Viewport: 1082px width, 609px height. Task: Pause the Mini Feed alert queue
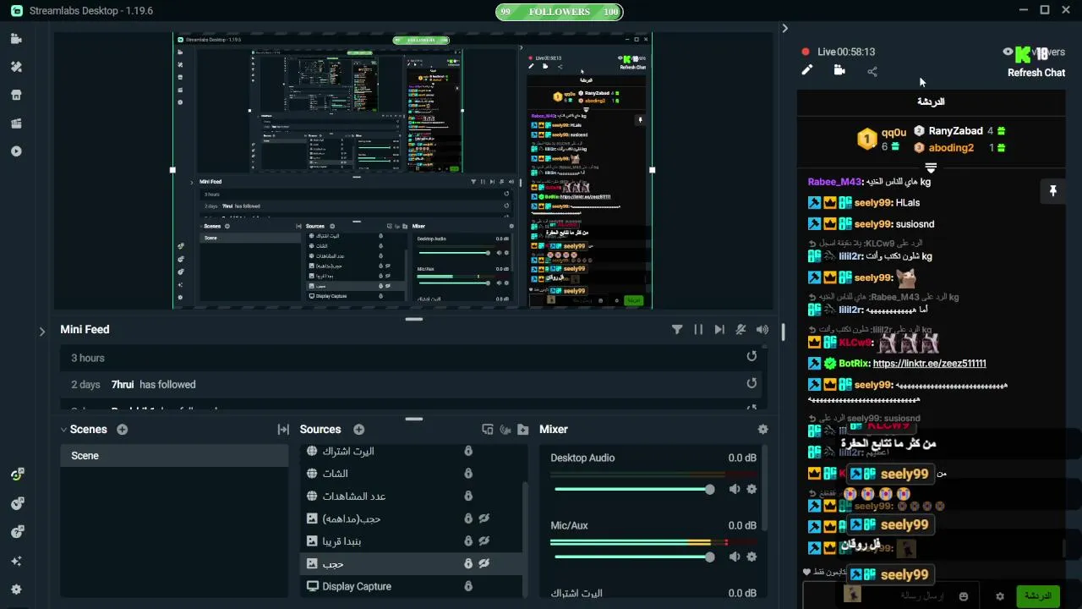698,330
